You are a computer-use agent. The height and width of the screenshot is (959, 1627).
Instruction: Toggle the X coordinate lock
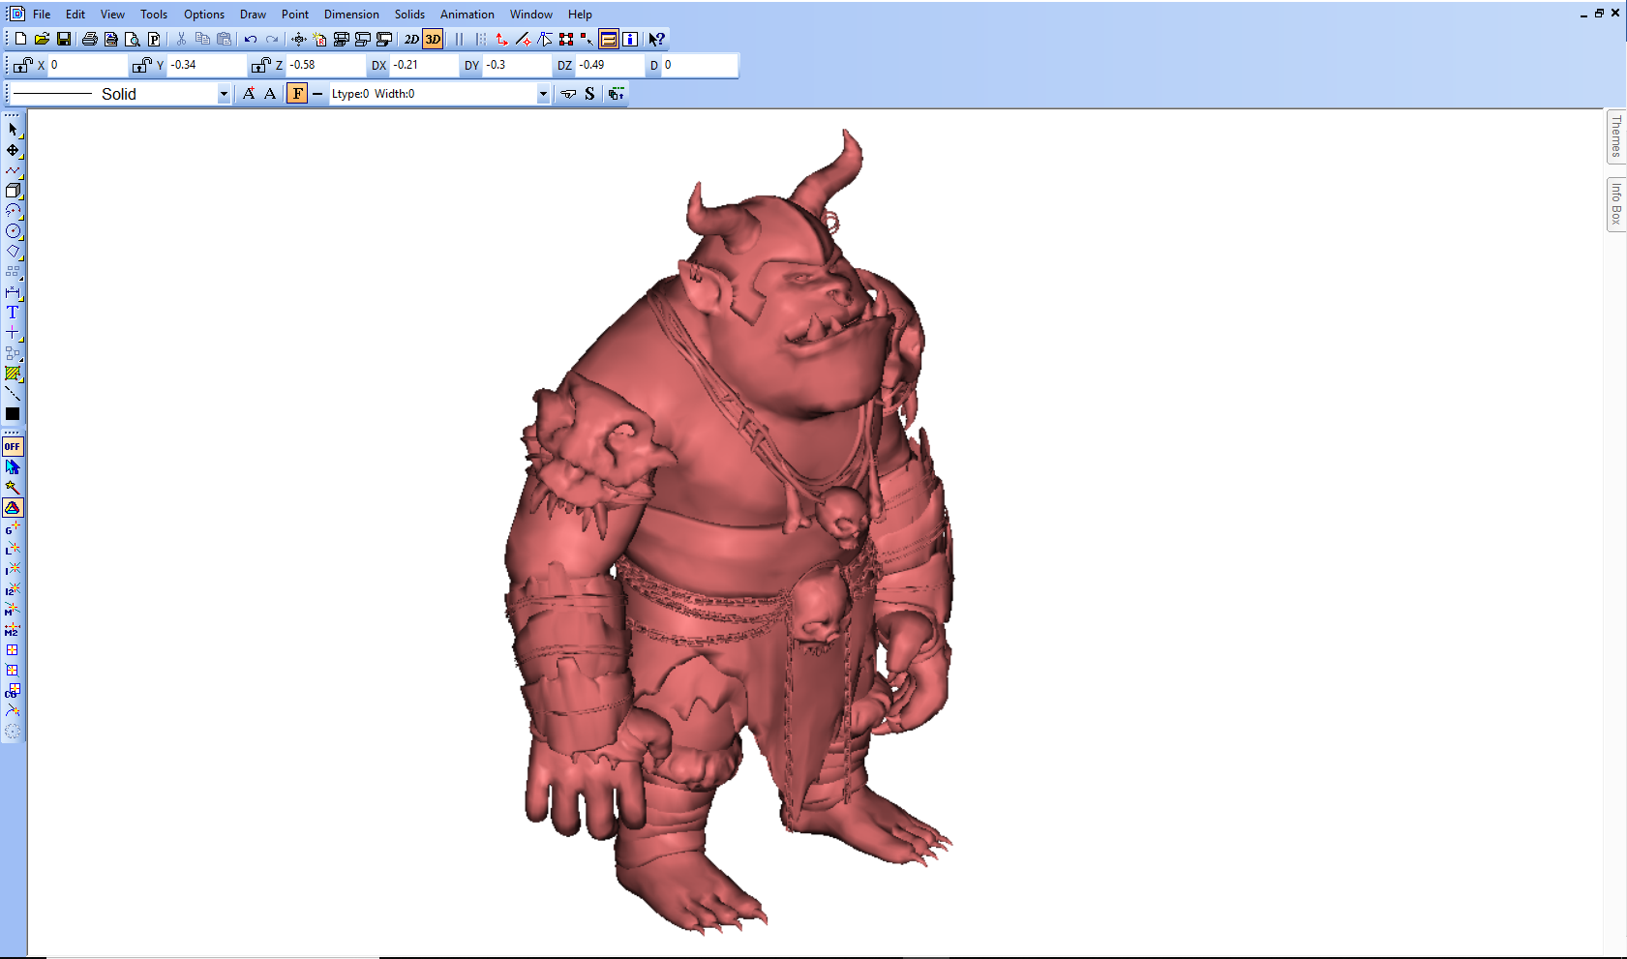[23, 65]
